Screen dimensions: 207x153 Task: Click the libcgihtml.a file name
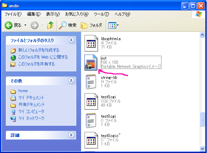111,39
